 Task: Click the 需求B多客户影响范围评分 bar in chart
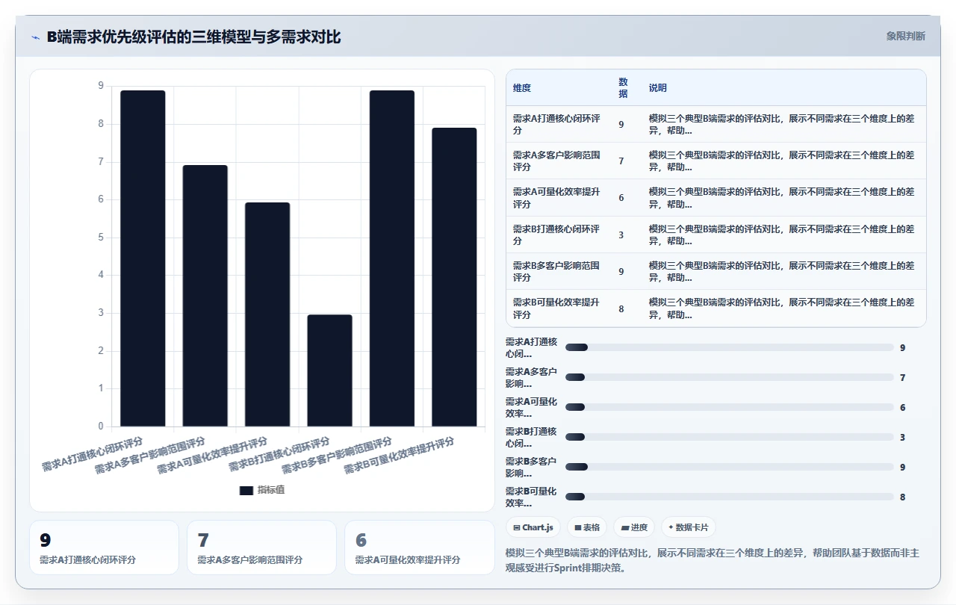click(392, 258)
